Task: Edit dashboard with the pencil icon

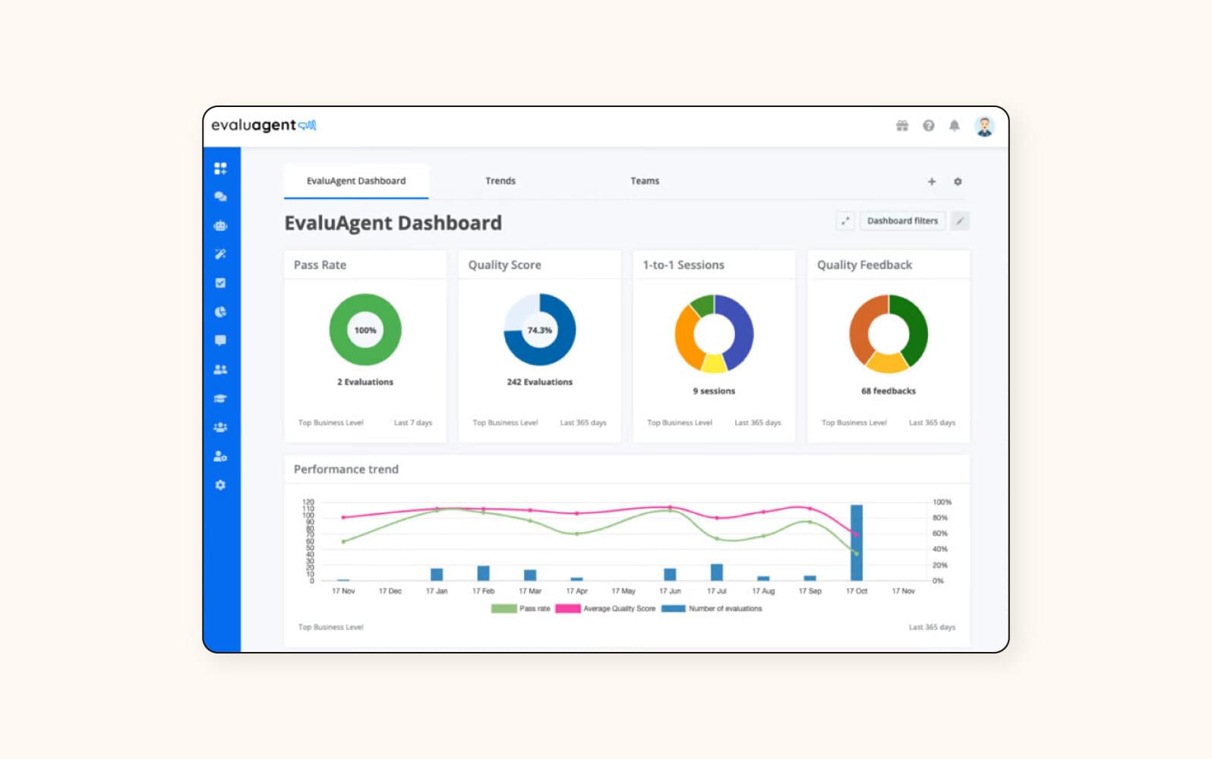Action: 960,221
